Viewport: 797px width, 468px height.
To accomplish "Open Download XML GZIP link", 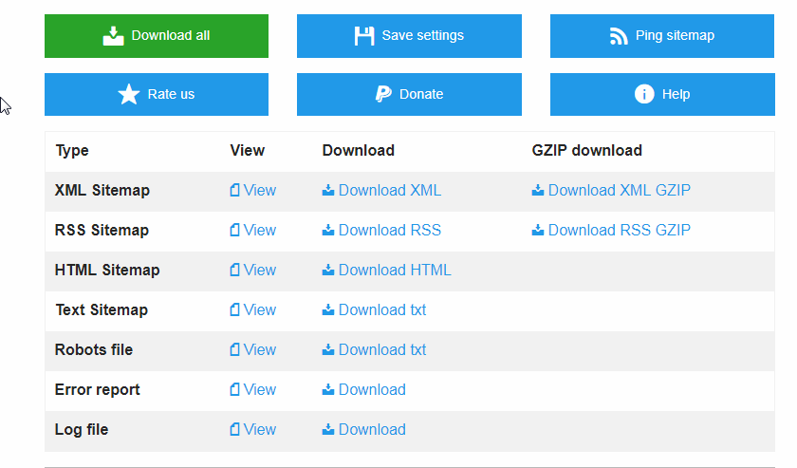I will click(x=611, y=190).
